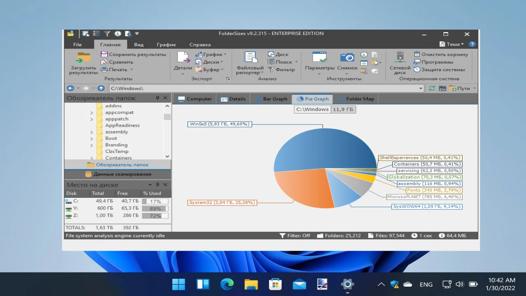Switch to the Details view tab

click(233, 99)
